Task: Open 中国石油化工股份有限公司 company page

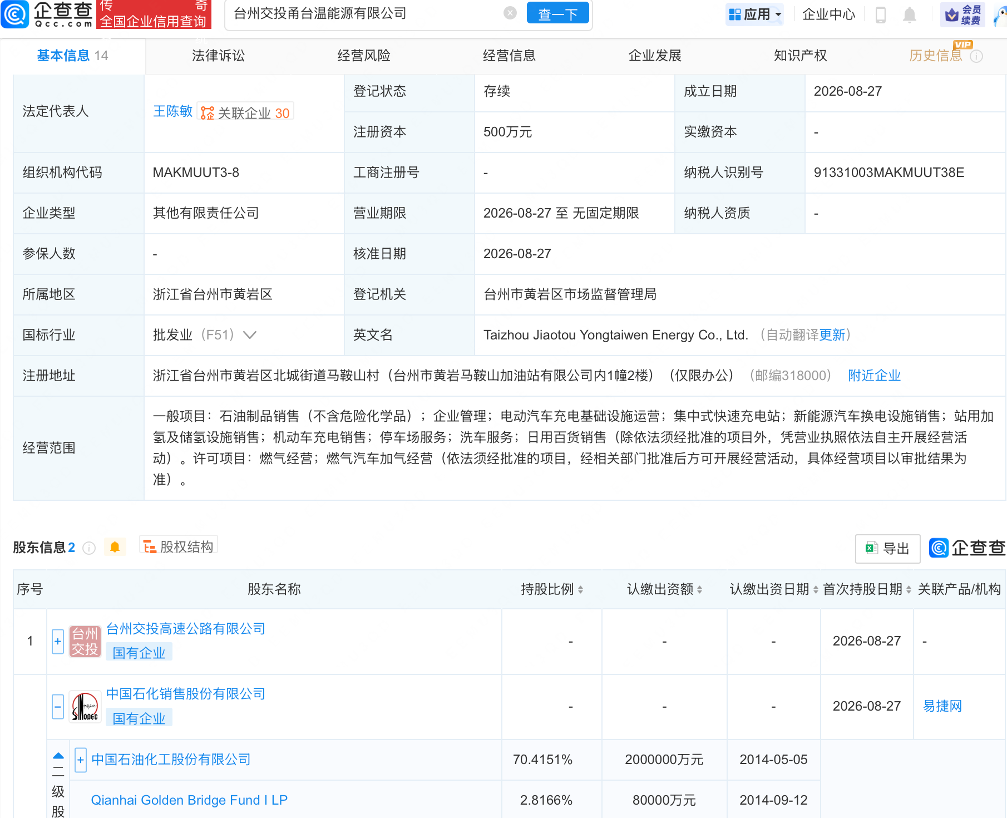Action: click(171, 760)
